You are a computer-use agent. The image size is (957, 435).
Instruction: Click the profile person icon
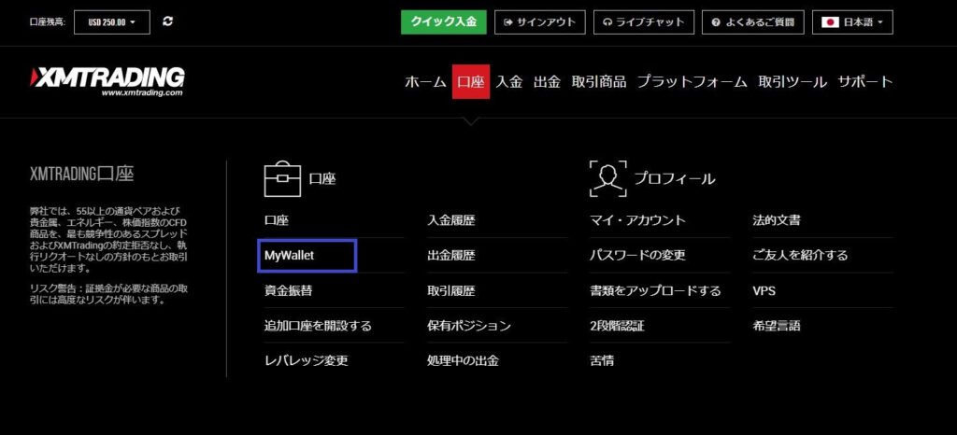(x=607, y=178)
